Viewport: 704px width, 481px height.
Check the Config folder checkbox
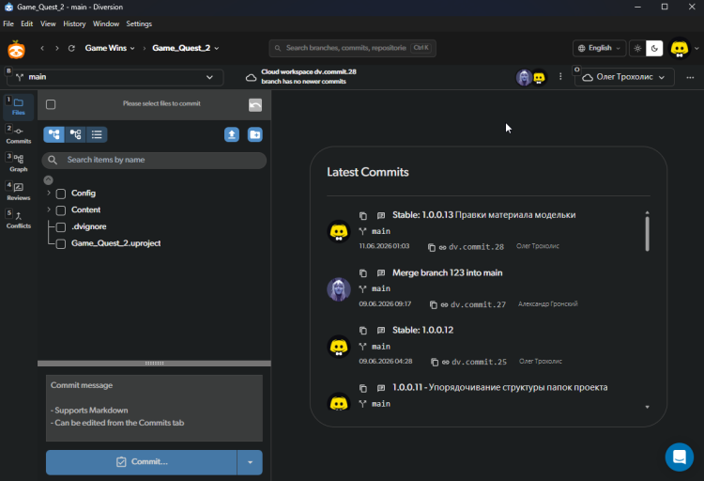click(61, 194)
